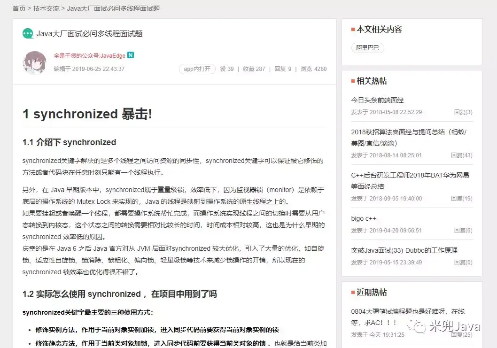Click the N badge next to author name

click(x=131, y=55)
